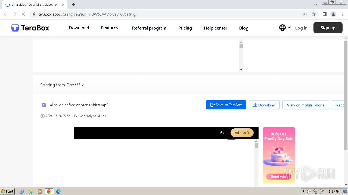Open the Pricing page
Image resolution: width=348 pixels, height=195 pixels.
coord(185,28)
